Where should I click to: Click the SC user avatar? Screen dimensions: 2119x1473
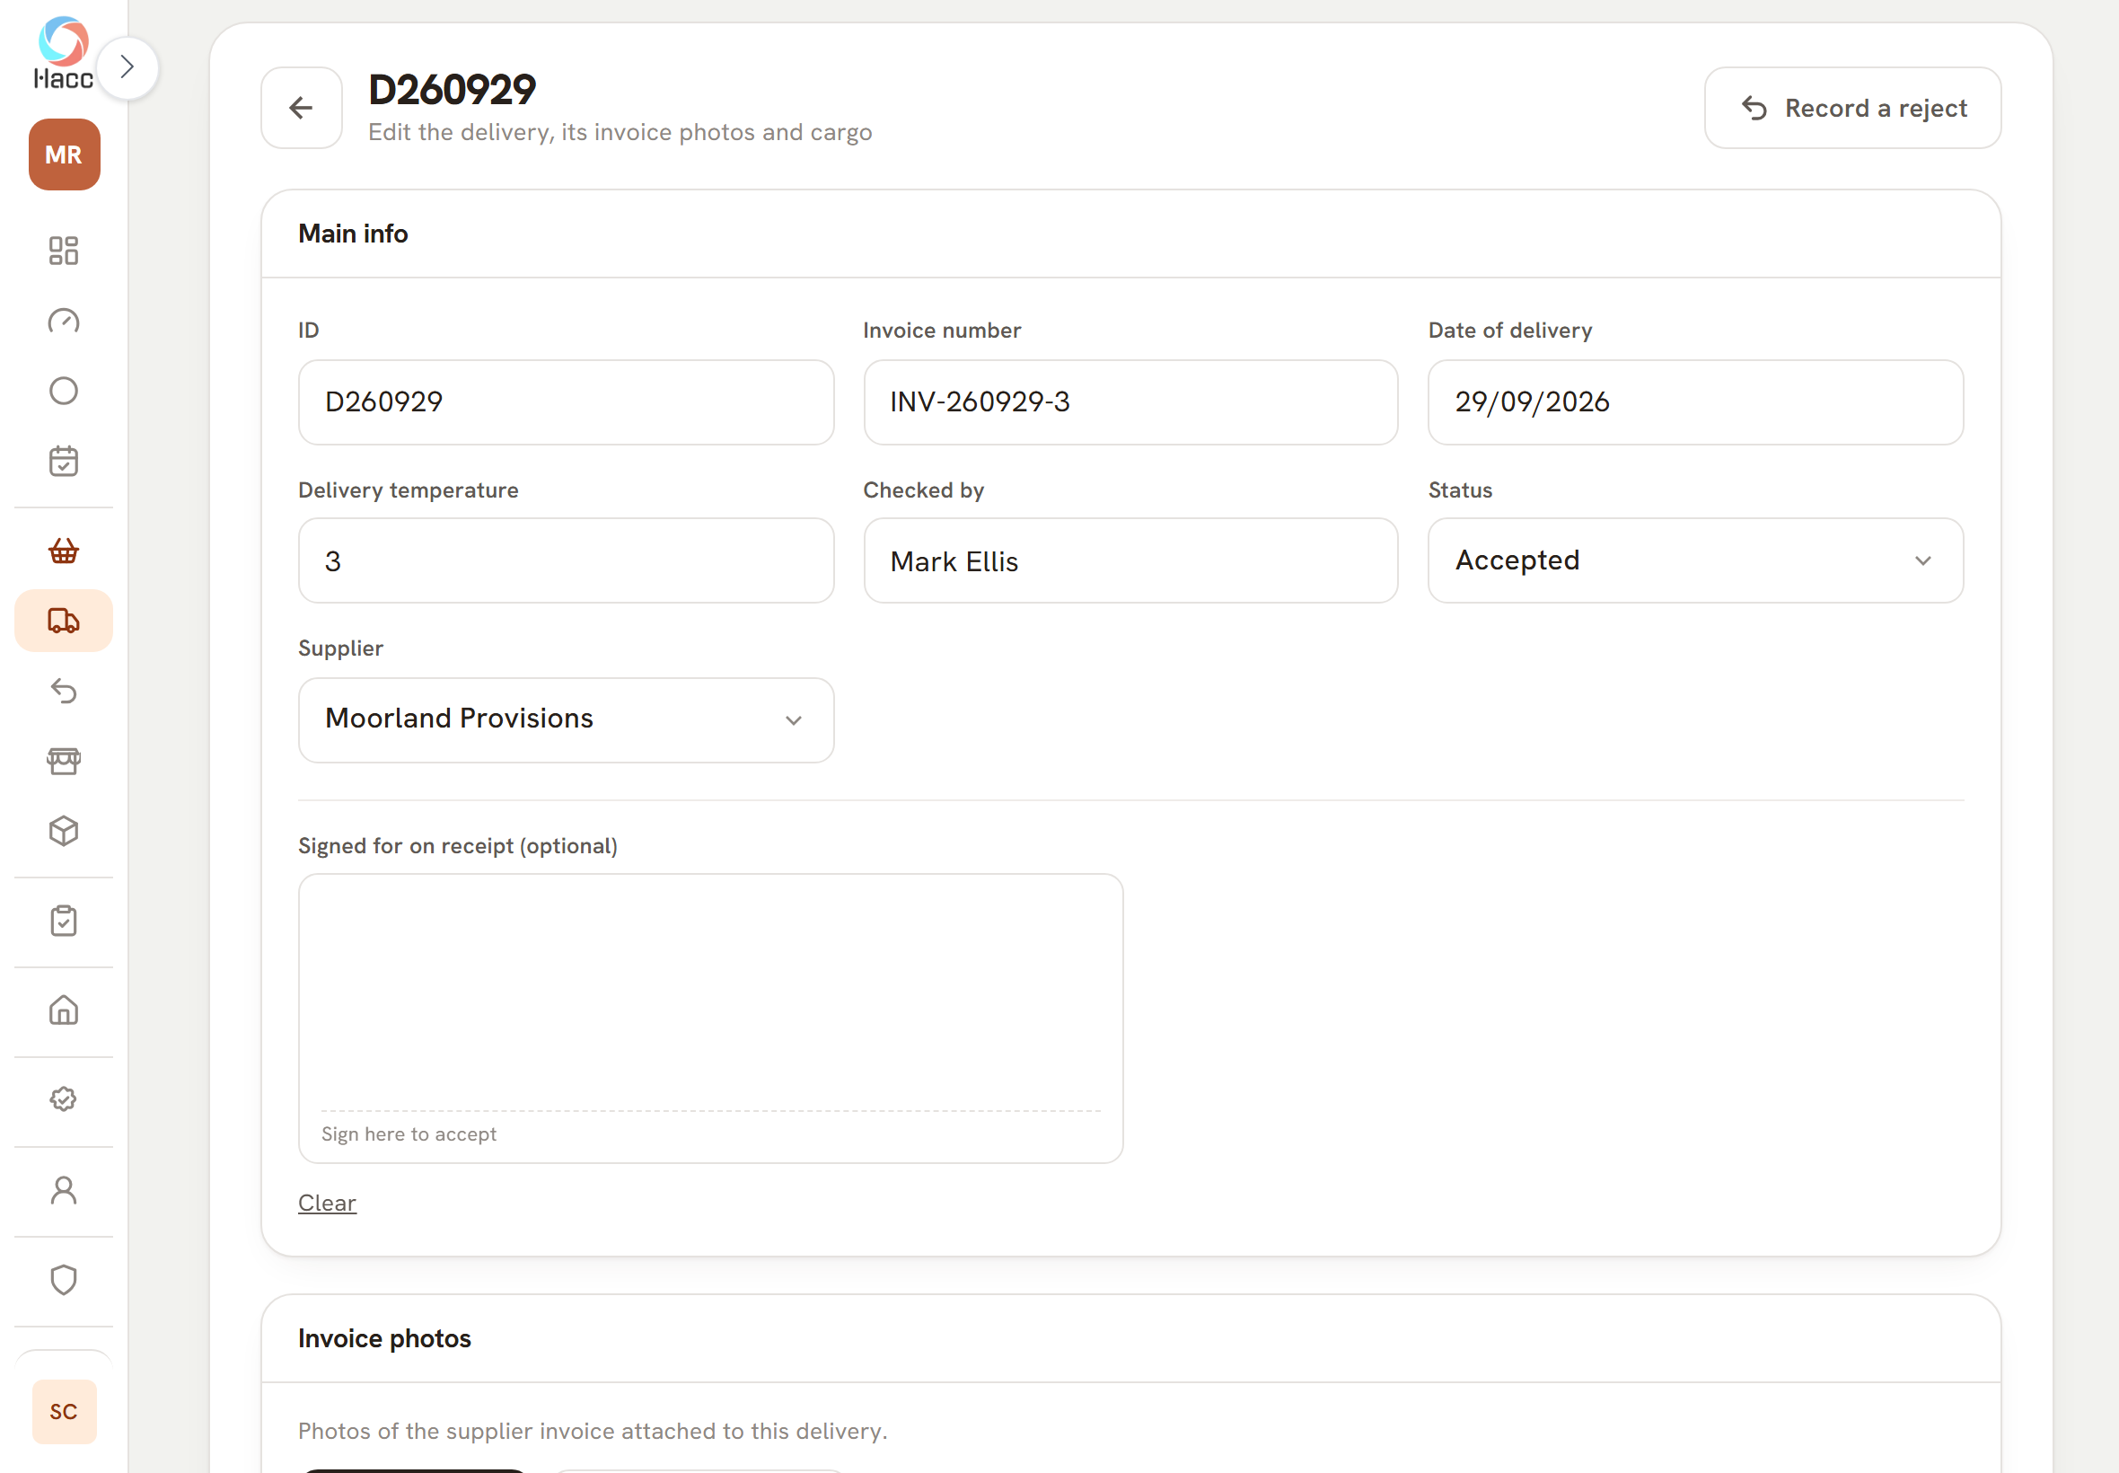pyautogui.click(x=64, y=1411)
